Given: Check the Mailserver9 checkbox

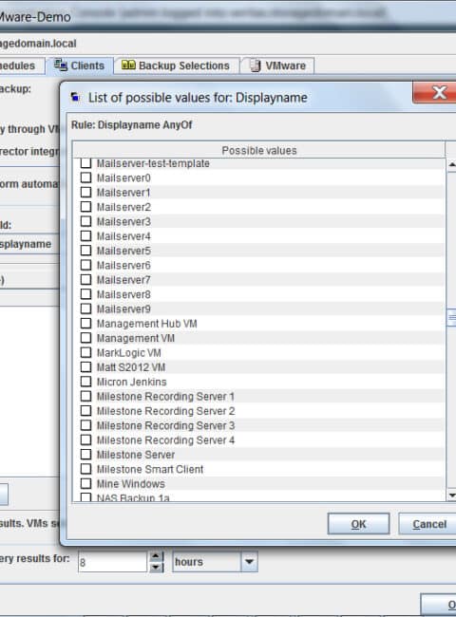Looking at the screenshot, I should [x=85, y=308].
